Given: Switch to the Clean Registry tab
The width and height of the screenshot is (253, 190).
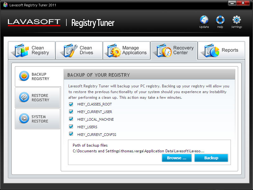Looking at the screenshot, I should [x=32, y=50].
